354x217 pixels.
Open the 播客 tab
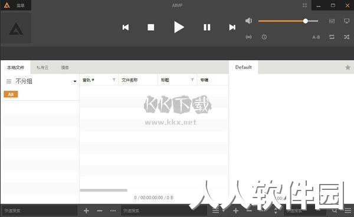click(65, 67)
